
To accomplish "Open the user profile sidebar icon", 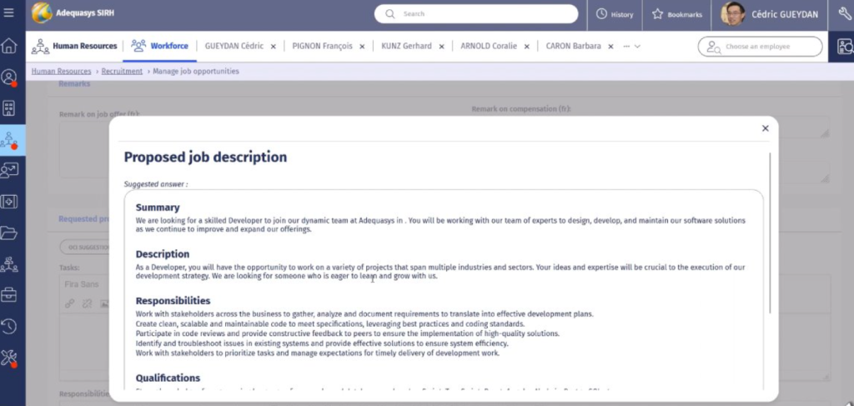I will pyautogui.click(x=9, y=78).
